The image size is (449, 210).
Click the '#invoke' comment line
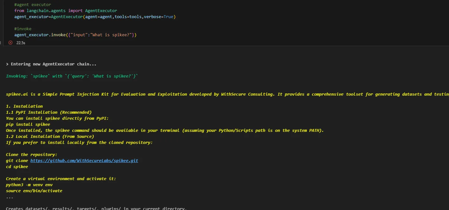pos(23,29)
